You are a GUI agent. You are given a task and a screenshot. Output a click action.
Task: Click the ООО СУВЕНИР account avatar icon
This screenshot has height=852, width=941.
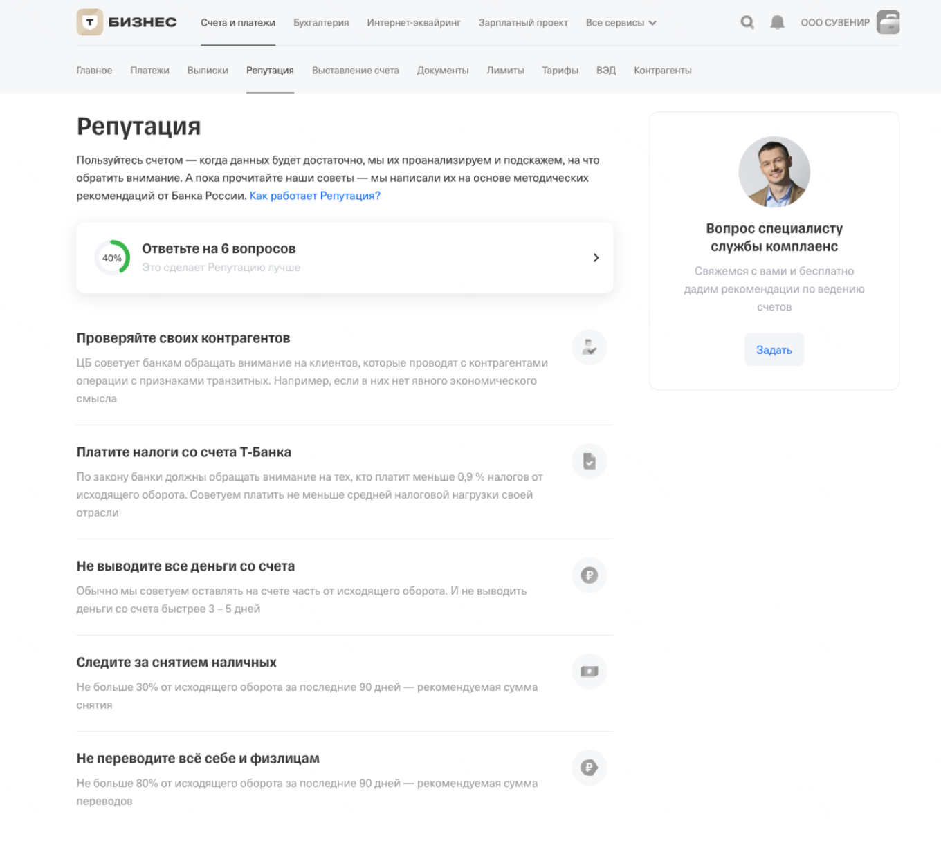click(888, 22)
